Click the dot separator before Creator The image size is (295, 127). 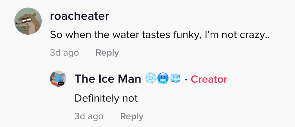pos(186,79)
